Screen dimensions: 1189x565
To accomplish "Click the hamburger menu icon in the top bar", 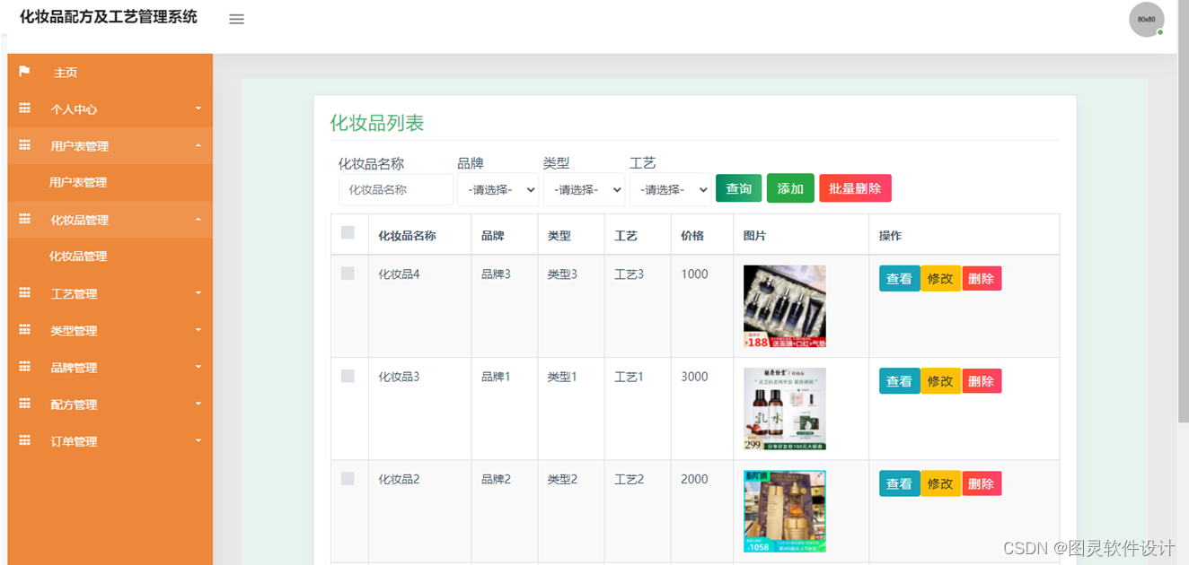I will tap(236, 19).
